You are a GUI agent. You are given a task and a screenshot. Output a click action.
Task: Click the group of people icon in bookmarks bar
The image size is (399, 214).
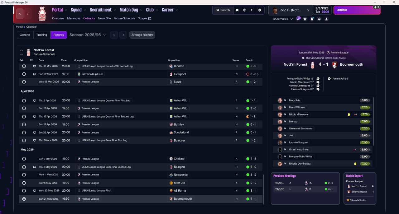point(319,19)
